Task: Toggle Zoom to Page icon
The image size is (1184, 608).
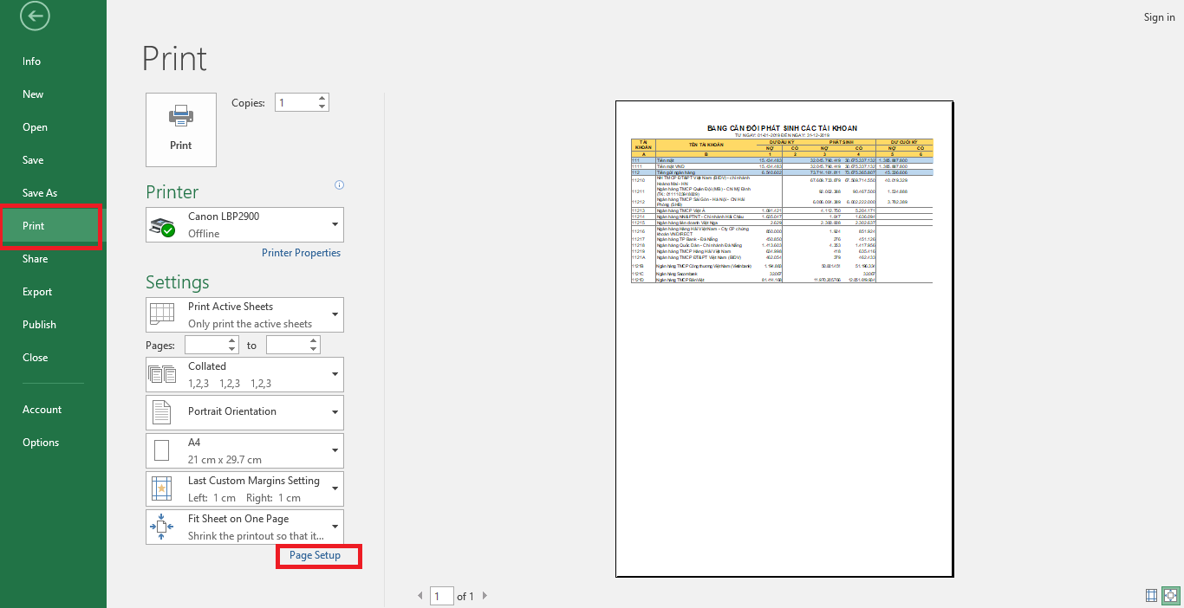Action: [x=1170, y=595]
